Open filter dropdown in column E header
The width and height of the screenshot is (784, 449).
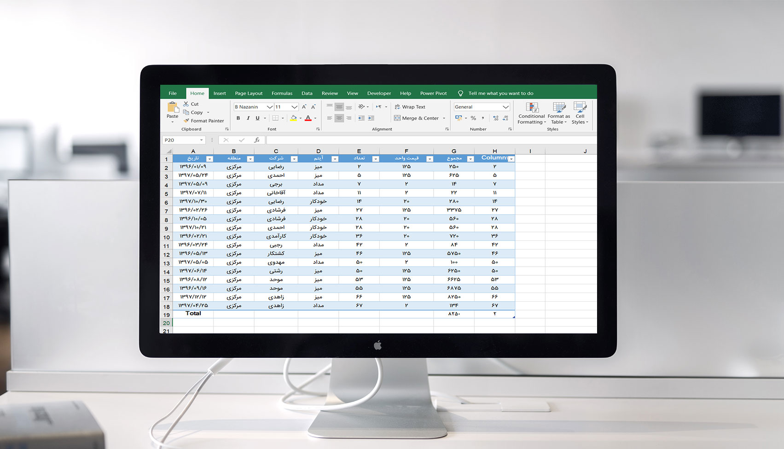(376, 159)
